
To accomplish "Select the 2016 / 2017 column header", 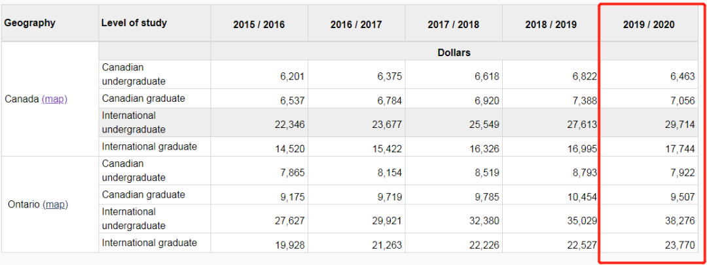I will click(356, 25).
